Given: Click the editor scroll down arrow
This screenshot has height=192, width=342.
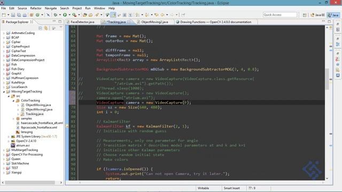Looking at the screenshot, I should (327, 178).
